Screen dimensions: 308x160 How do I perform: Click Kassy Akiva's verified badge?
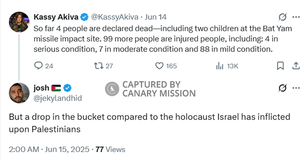click(85, 17)
